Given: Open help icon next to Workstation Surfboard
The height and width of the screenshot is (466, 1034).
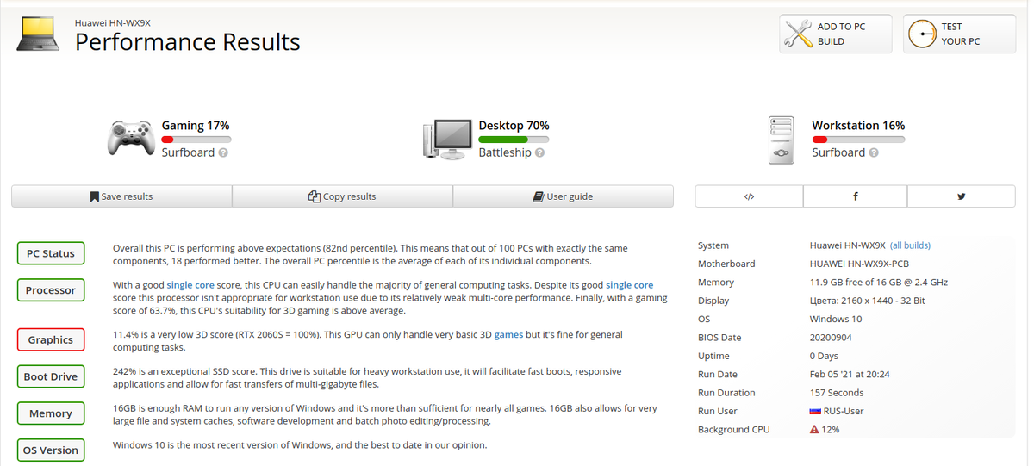Looking at the screenshot, I should click(874, 153).
